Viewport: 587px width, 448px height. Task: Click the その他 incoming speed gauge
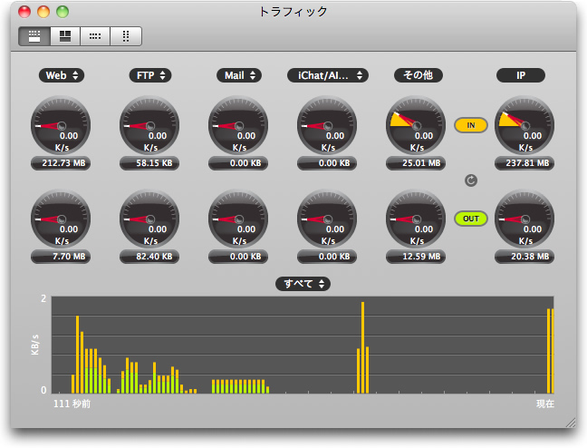(416, 125)
